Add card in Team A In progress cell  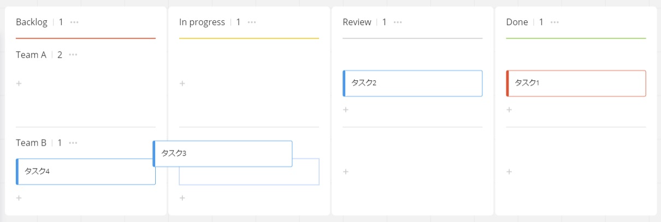point(182,83)
